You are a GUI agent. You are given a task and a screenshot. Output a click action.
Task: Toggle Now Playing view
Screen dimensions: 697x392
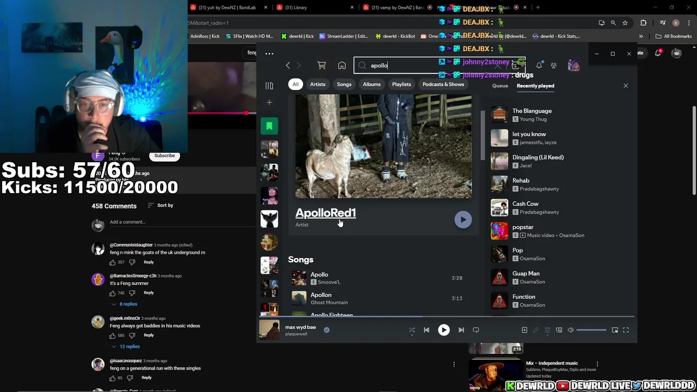(524, 330)
